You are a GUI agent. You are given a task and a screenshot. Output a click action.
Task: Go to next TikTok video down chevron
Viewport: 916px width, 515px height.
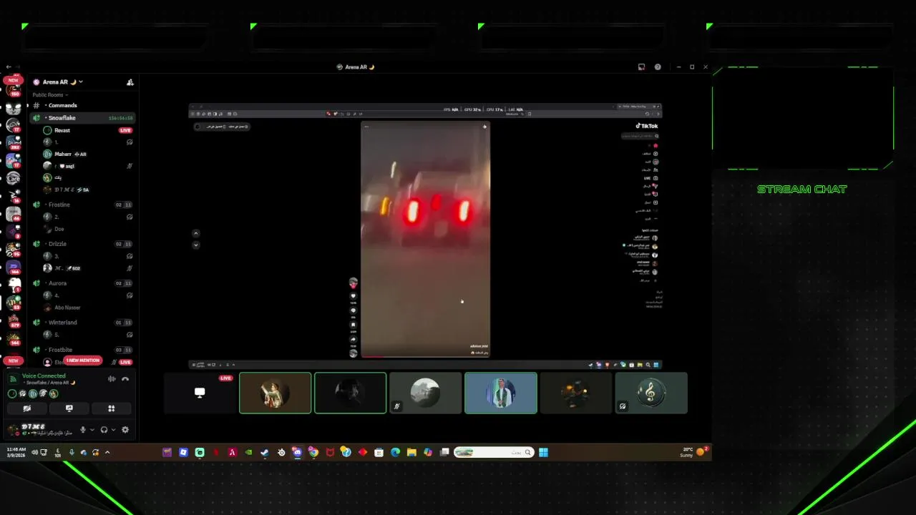click(x=196, y=245)
